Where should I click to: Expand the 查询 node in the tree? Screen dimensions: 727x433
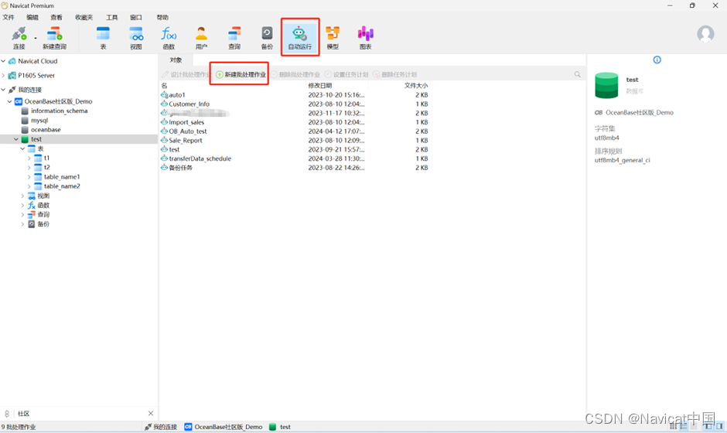(x=22, y=214)
